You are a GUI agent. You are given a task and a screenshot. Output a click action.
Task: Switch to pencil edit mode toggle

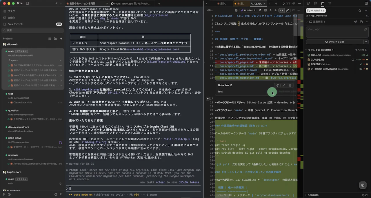coord(287,10)
